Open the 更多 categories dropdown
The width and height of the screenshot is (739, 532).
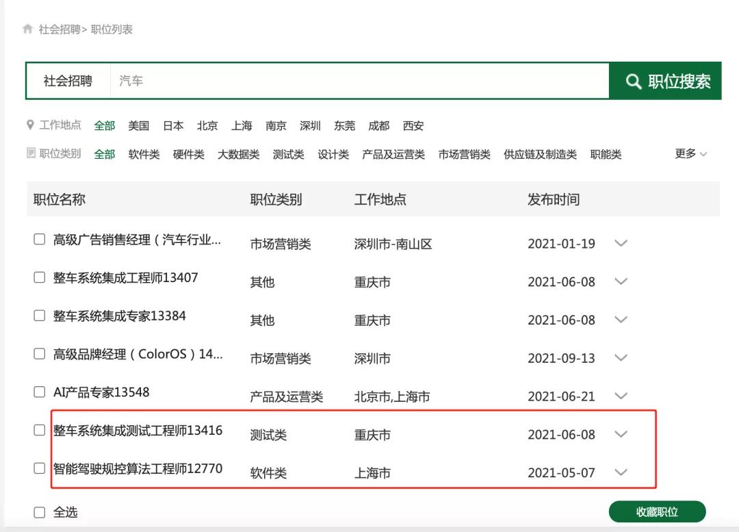tap(690, 154)
